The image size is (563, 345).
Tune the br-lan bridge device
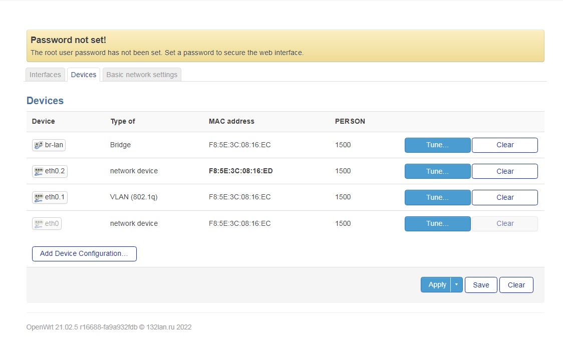(437, 145)
